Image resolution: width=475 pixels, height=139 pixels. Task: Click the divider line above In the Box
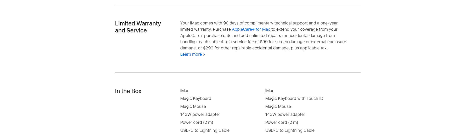[x=238, y=72]
